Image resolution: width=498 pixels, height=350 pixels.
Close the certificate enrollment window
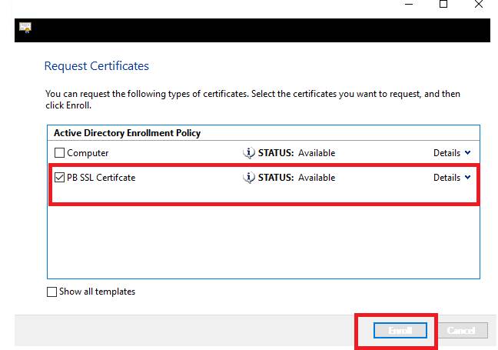click(x=480, y=5)
